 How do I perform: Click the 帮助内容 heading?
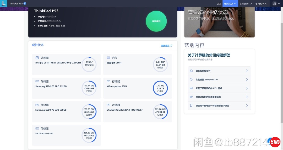(194, 45)
